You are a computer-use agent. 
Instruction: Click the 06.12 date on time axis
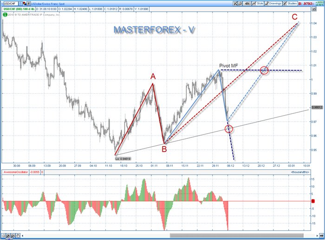230,166
